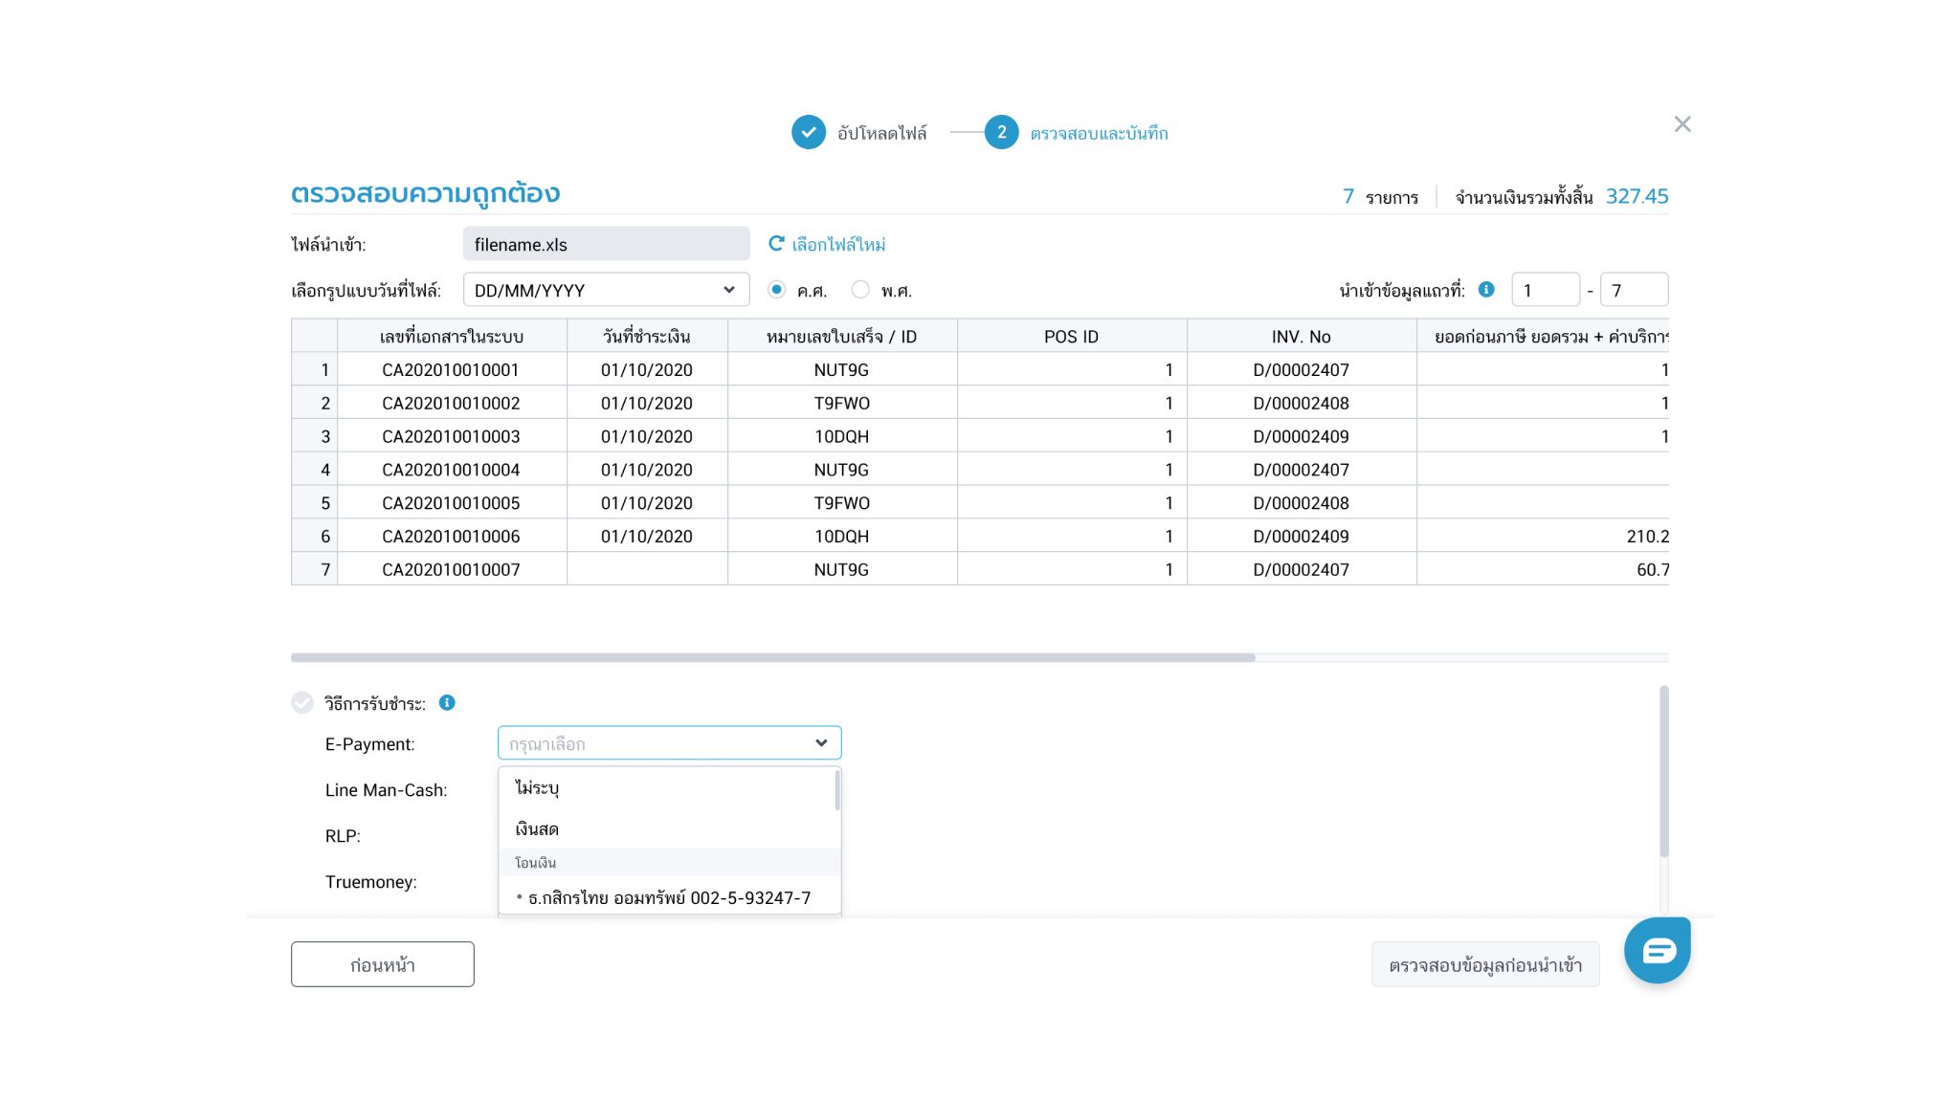Click the step 2 circle icon
This screenshot has height=1102, width=1960.
click(x=1001, y=133)
